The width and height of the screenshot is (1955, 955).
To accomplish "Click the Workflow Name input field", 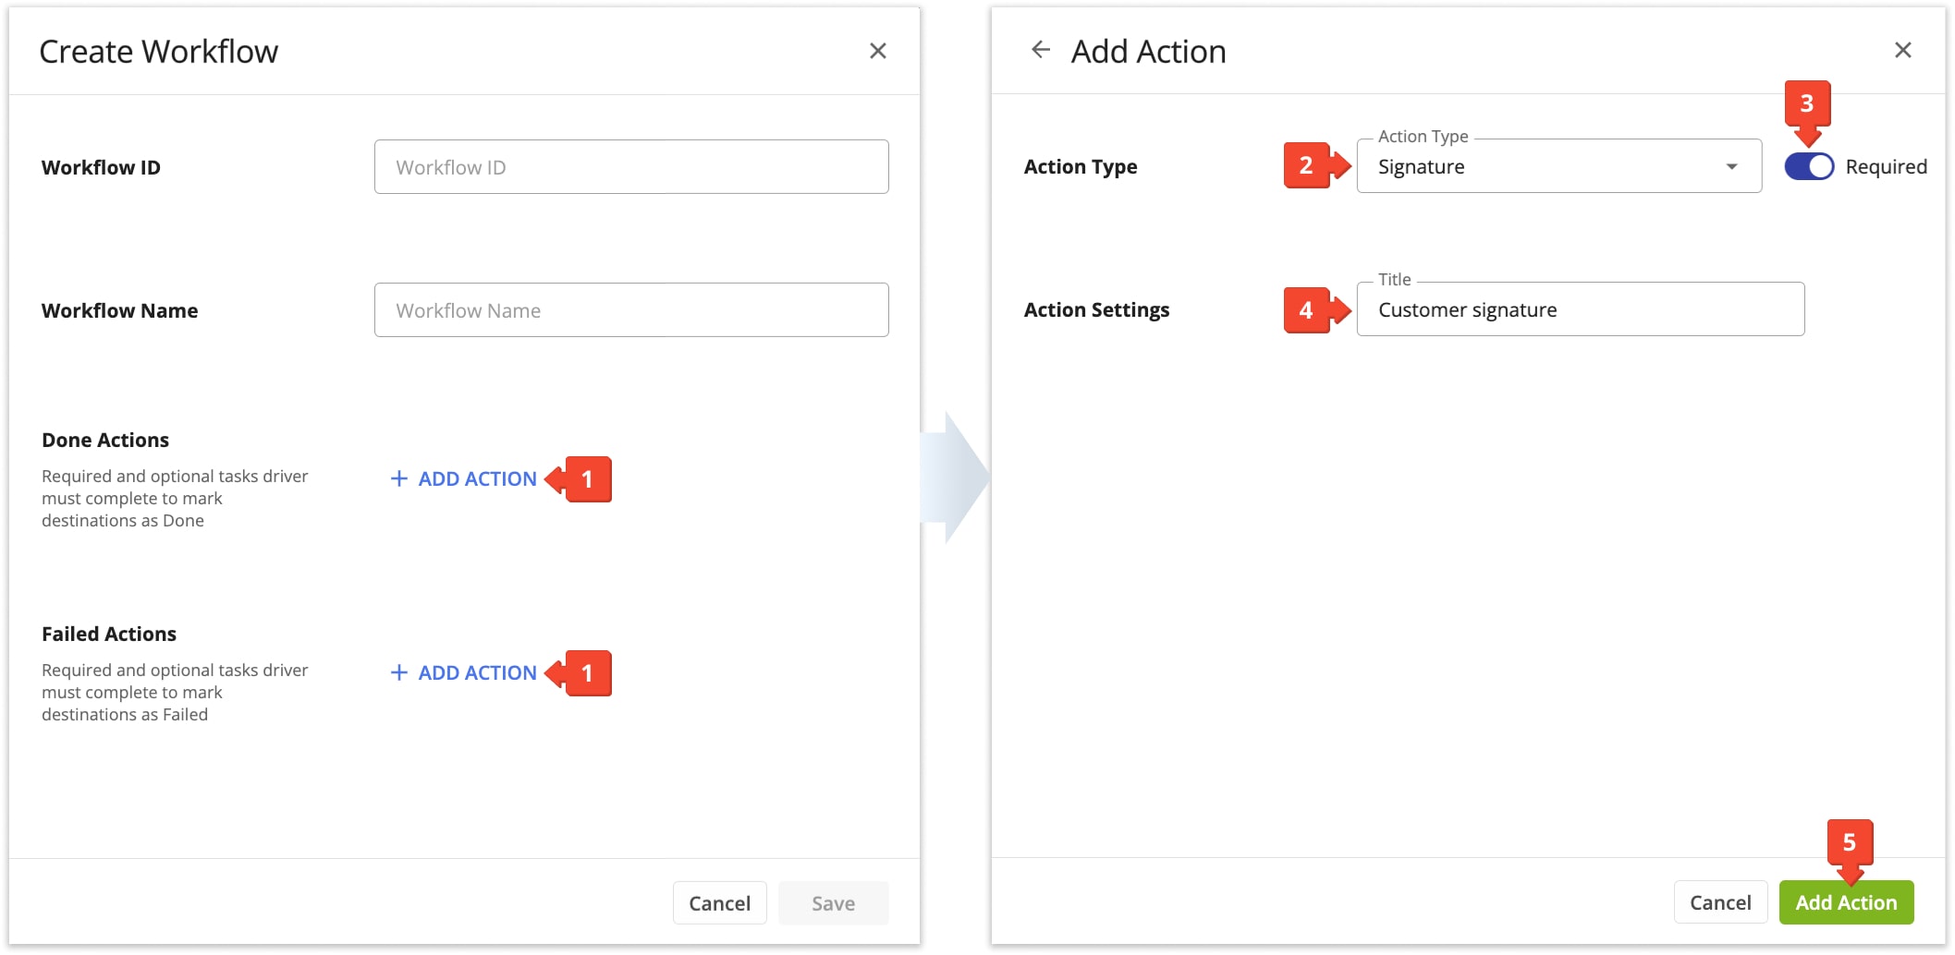I will click(x=631, y=310).
